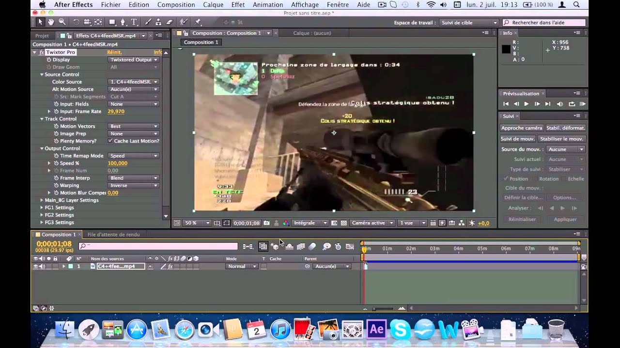Open Espace de travail dropdown
The height and width of the screenshot is (348, 620).
tap(469, 23)
